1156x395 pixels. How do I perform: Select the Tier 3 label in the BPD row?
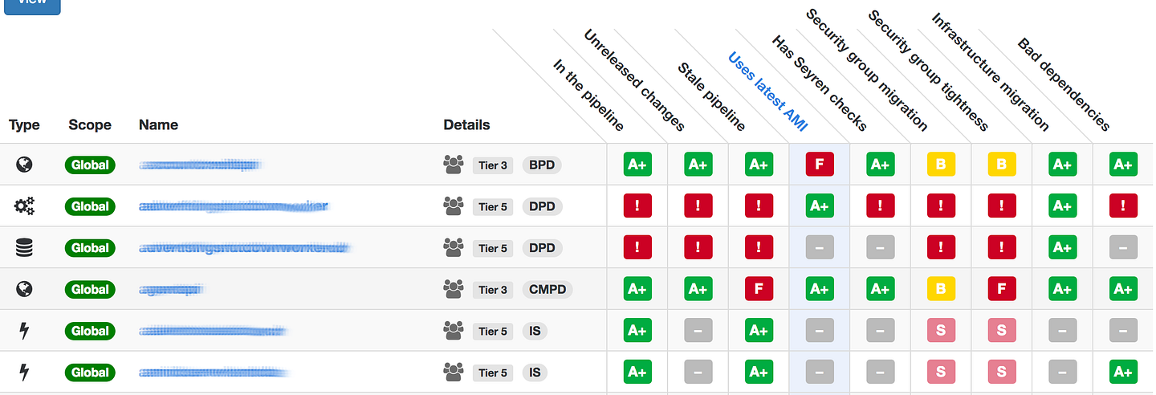pos(493,165)
